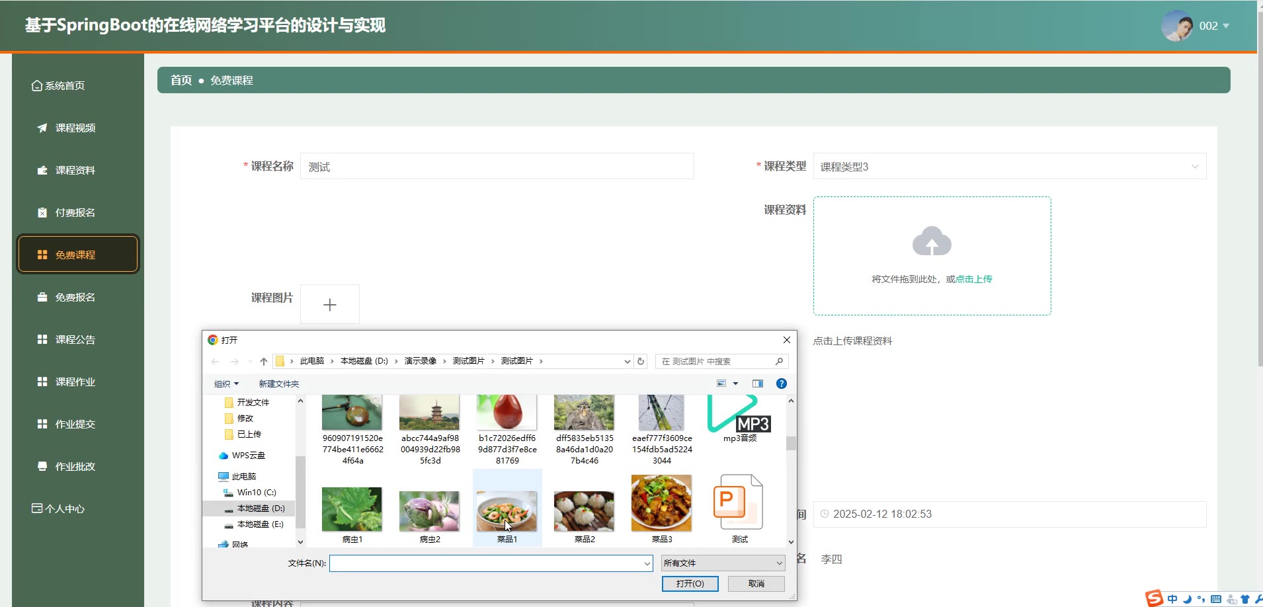Go to 课程资料 in the sidebar

[x=75, y=170]
